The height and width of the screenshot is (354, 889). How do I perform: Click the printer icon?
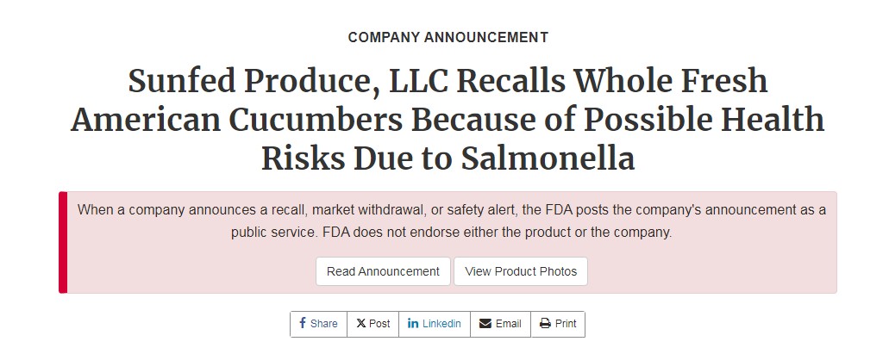(x=546, y=324)
